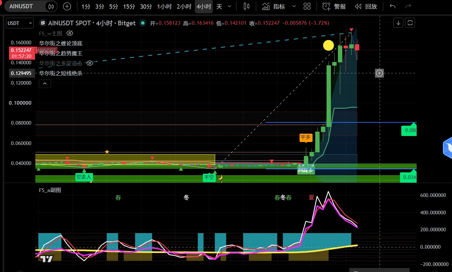Viewport: 452px width, 272px height.
Task: Select the 天 daily timeframe
Action: click(x=219, y=6)
